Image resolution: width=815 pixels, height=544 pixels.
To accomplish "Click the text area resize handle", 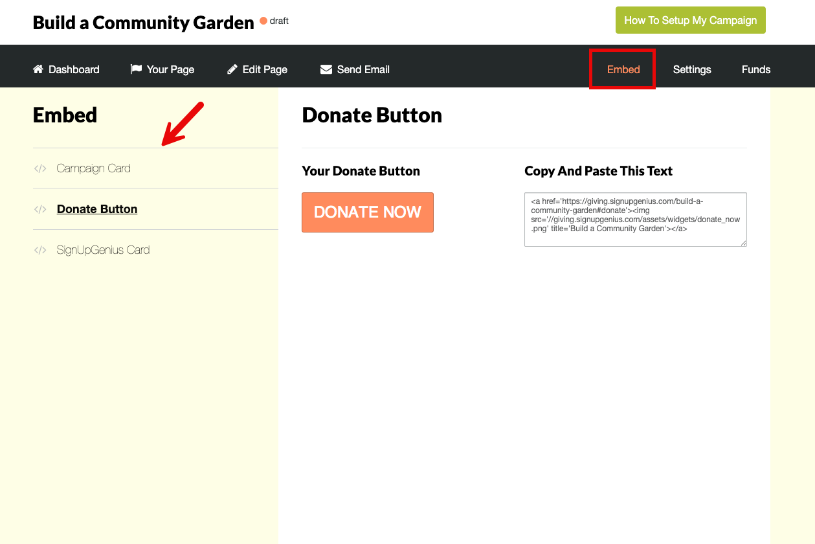I will click(x=743, y=243).
